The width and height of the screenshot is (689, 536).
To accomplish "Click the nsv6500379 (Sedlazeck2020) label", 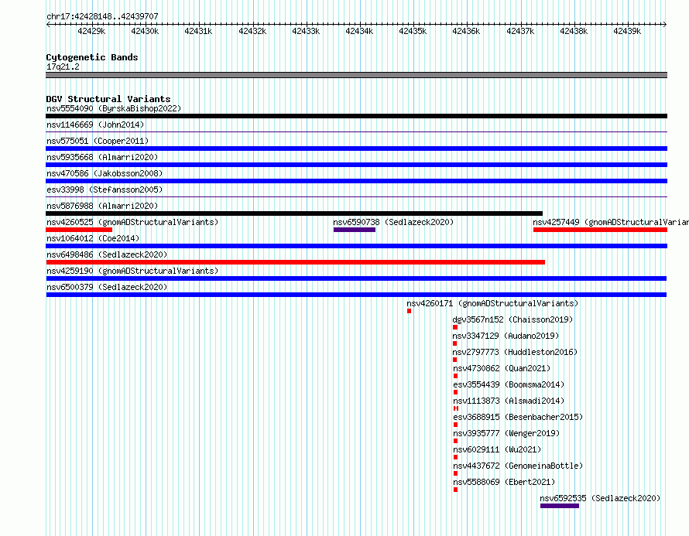I will pos(107,287).
